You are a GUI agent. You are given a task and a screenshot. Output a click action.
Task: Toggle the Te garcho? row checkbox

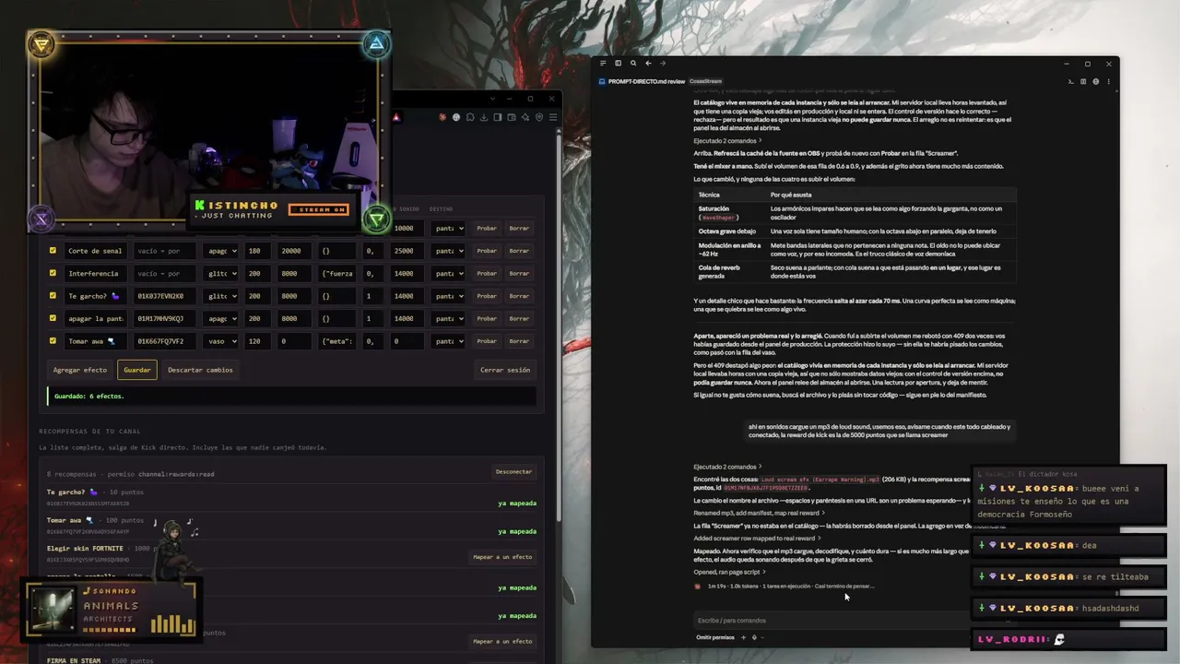tap(53, 296)
